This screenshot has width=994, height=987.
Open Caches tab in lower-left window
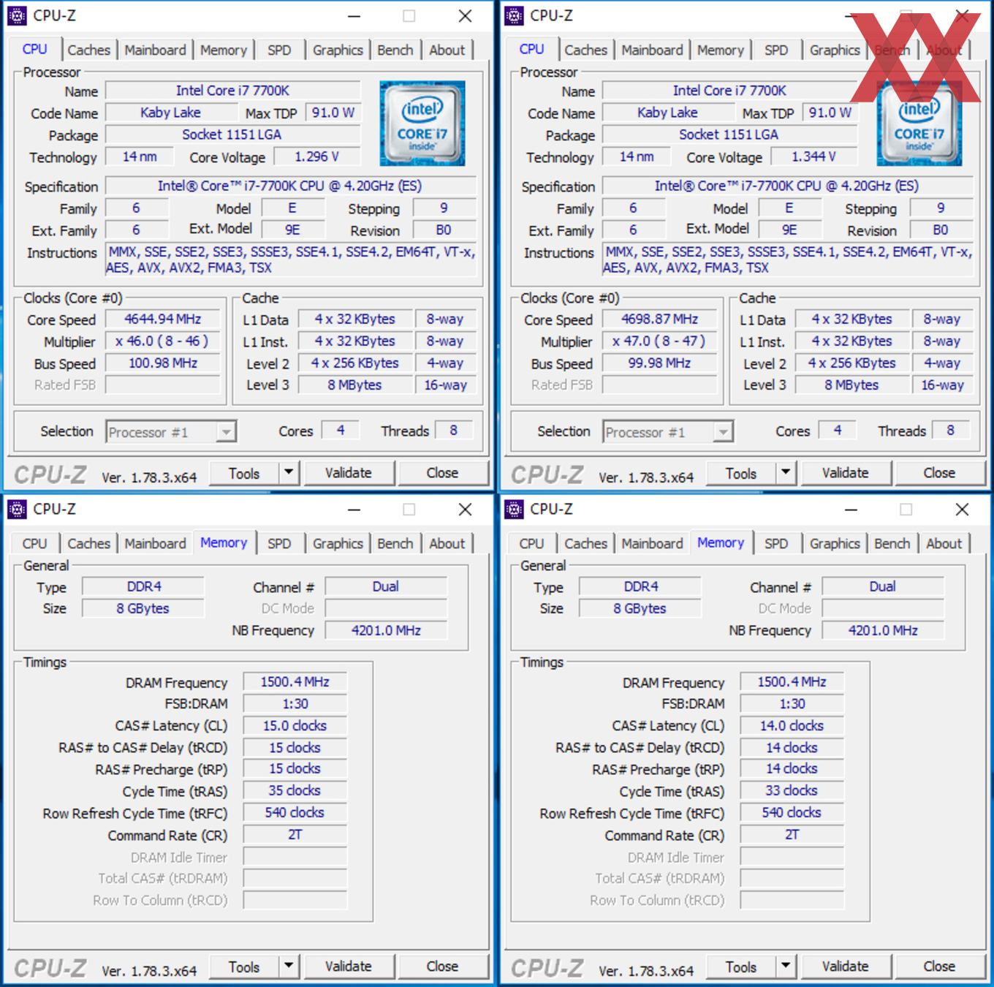88,544
